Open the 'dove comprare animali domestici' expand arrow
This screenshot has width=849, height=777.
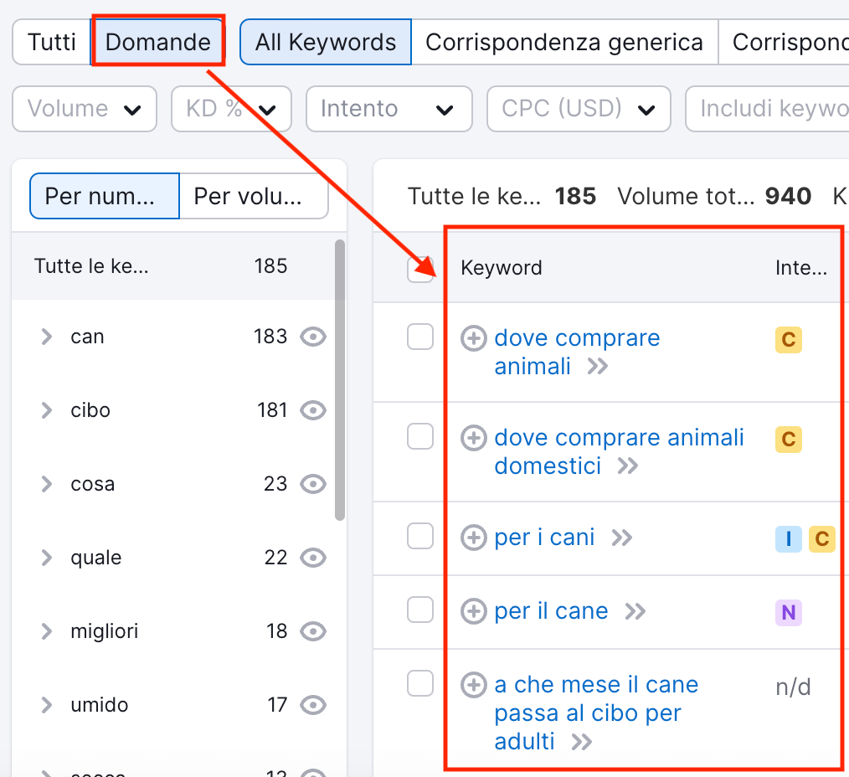click(x=627, y=466)
